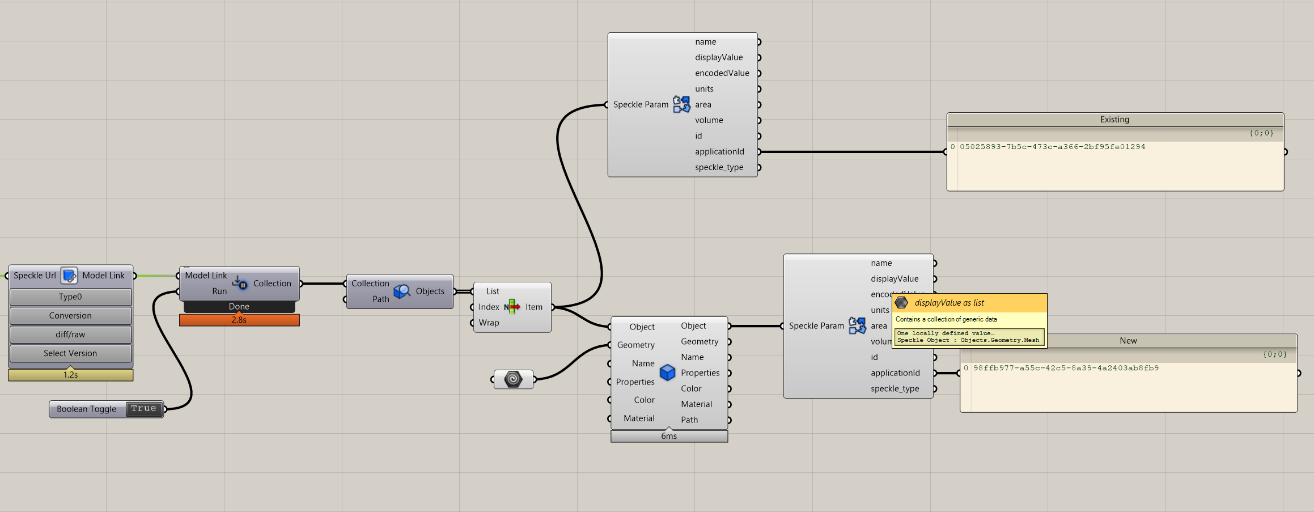Select the New panel title
The image size is (1314, 512).
(1128, 341)
